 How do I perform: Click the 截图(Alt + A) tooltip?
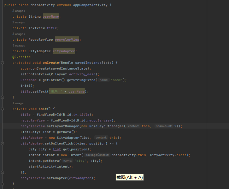coord(130,177)
